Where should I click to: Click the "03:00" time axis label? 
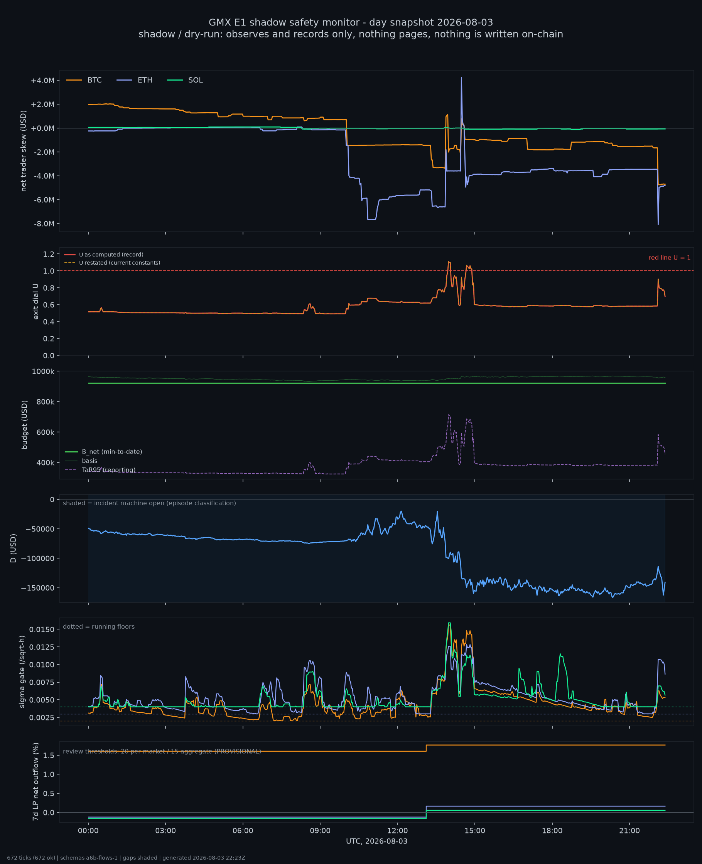165,831
